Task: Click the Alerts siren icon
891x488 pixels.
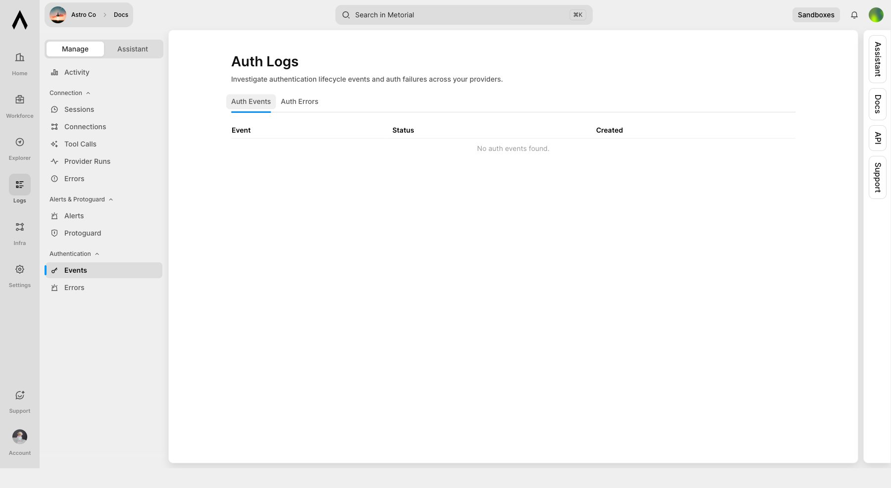Action: coord(54,216)
